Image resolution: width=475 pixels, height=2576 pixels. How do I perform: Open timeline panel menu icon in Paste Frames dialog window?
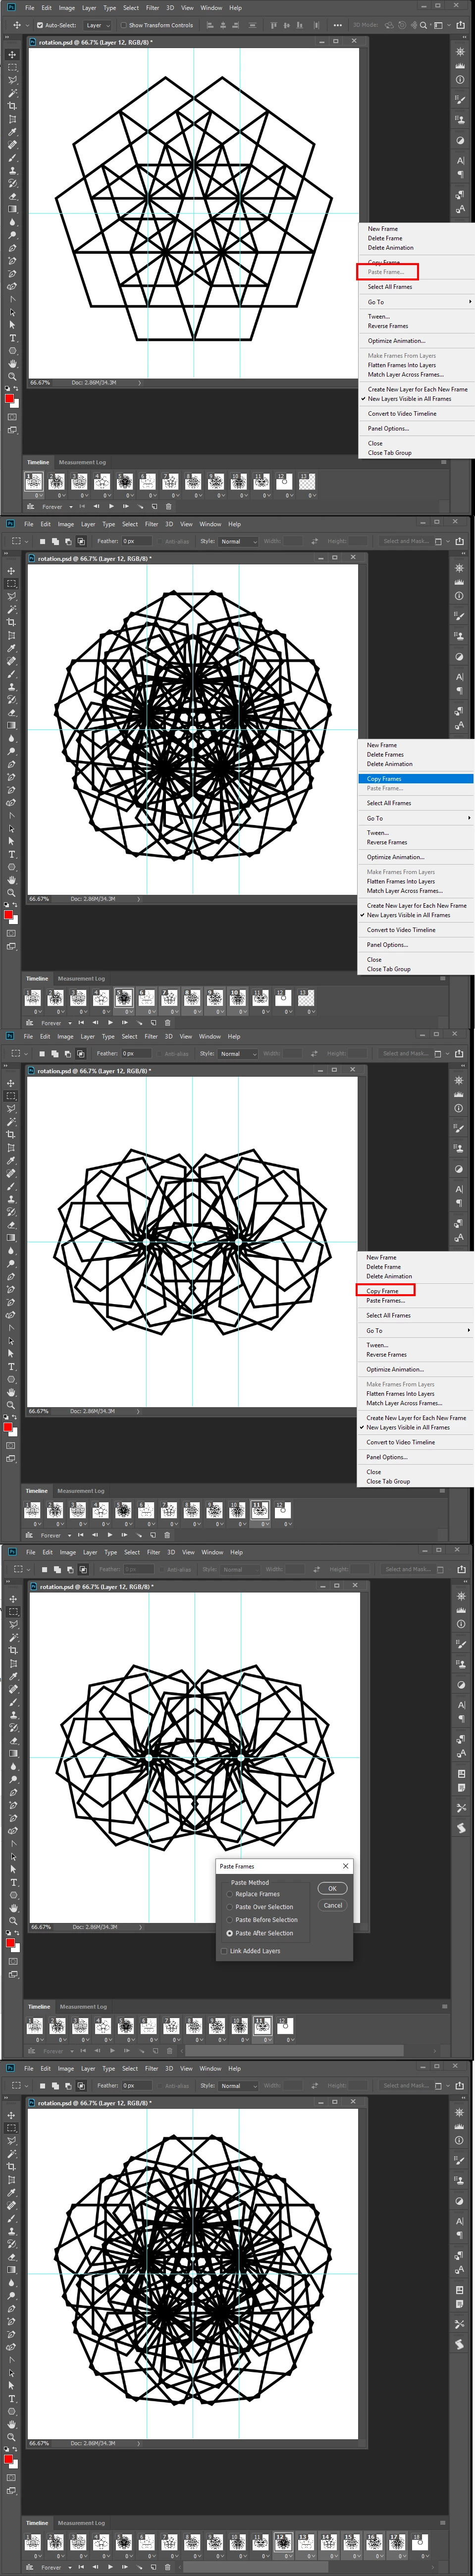[444, 2006]
